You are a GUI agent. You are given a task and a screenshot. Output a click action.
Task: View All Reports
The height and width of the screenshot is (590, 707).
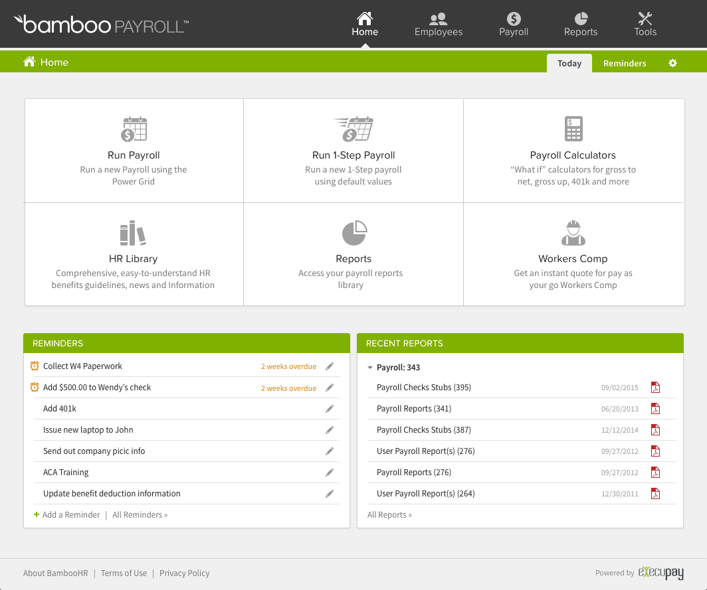pyautogui.click(x=389, y=514)
